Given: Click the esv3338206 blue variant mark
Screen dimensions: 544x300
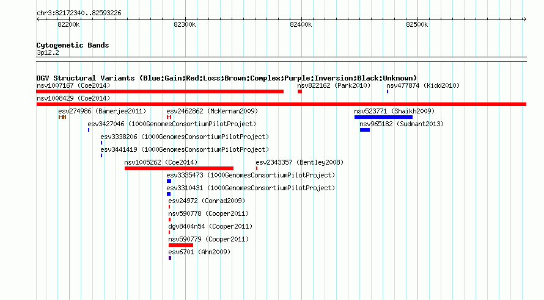Looking at the screenshot, I should pos(101,143).
